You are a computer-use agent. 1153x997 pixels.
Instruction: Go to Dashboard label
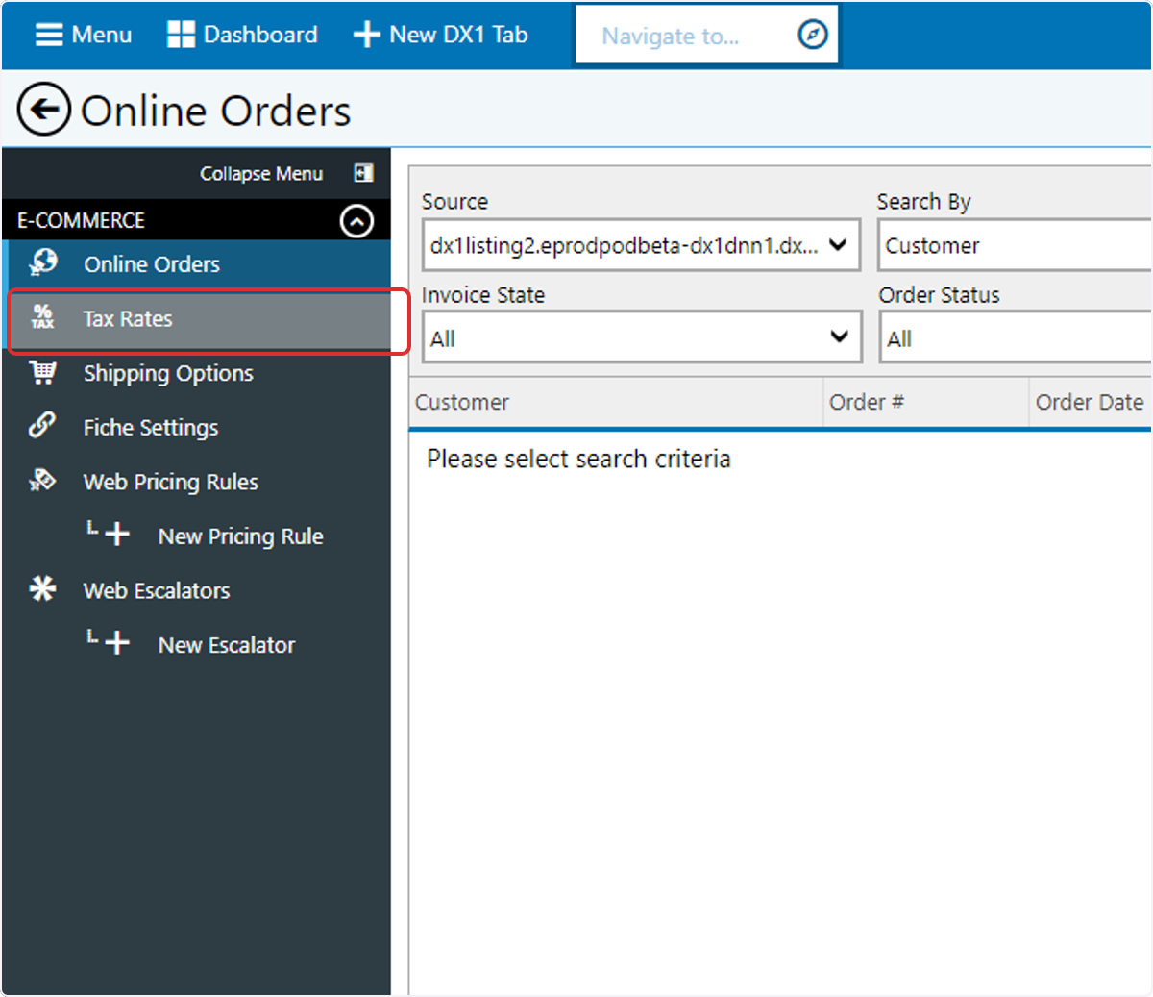pos(260,35)
